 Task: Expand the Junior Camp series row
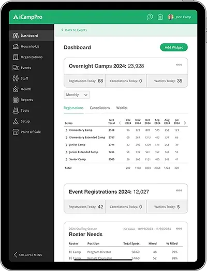pyautogui.click(x=66, y=145)
